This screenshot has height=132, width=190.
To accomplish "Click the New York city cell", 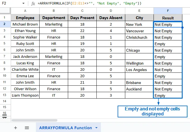I will click(139, 24).
